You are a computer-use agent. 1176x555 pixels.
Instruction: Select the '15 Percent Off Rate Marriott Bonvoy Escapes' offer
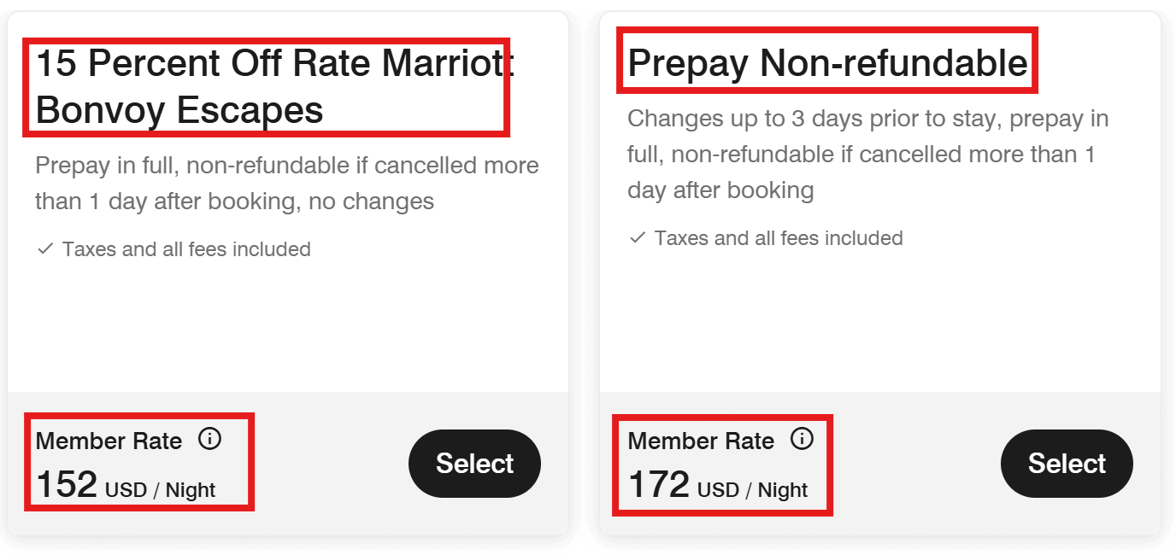coord(474,464)
